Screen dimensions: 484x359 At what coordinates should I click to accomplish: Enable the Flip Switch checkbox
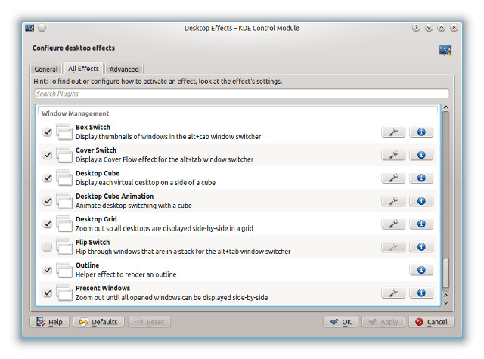tap(48, 247)
